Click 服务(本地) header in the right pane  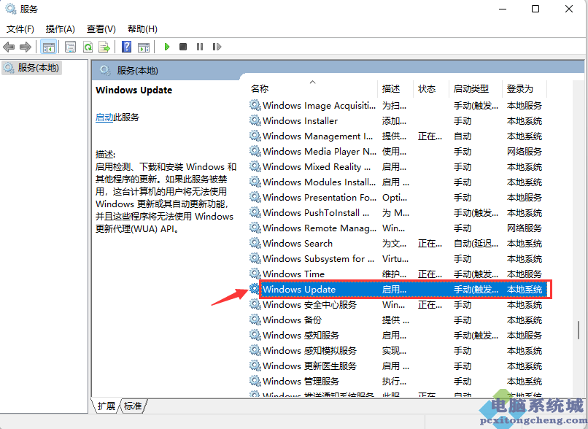[x=137, y=71]
